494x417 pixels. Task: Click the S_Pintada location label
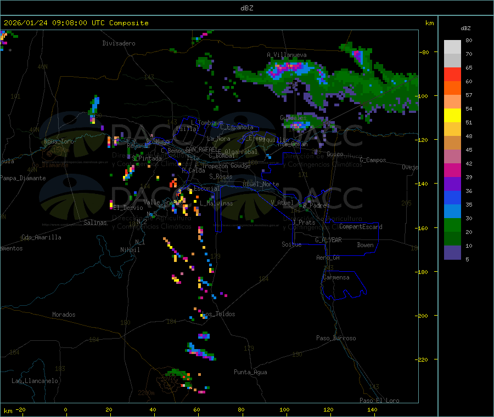(147, 158)
